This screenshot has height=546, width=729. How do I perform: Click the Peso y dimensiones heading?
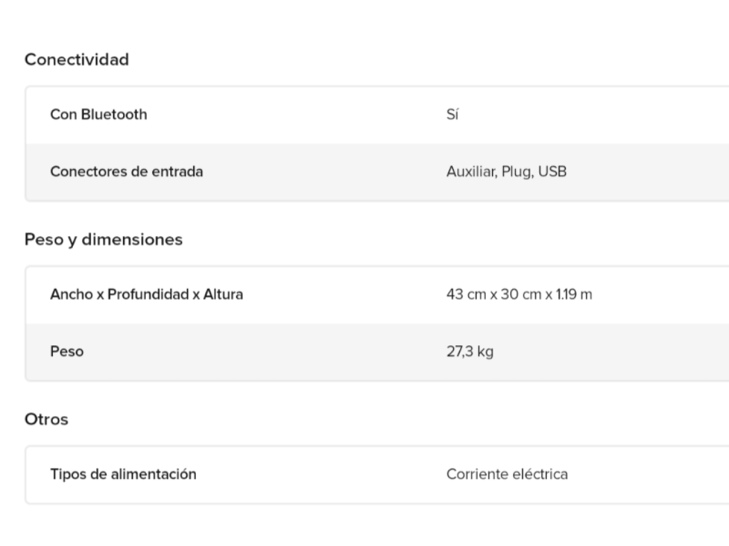[104, 239]
